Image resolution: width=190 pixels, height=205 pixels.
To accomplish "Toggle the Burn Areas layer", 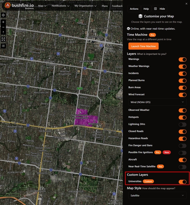I will click(x=183, y=88).
